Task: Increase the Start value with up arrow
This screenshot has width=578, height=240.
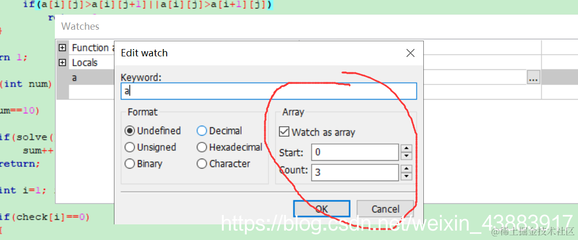Action: click(406, 148)
